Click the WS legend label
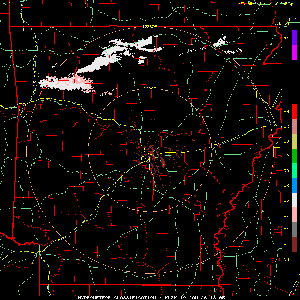Image resolution: width=300 pixels, height=300 pixels. tap(286, 186)
